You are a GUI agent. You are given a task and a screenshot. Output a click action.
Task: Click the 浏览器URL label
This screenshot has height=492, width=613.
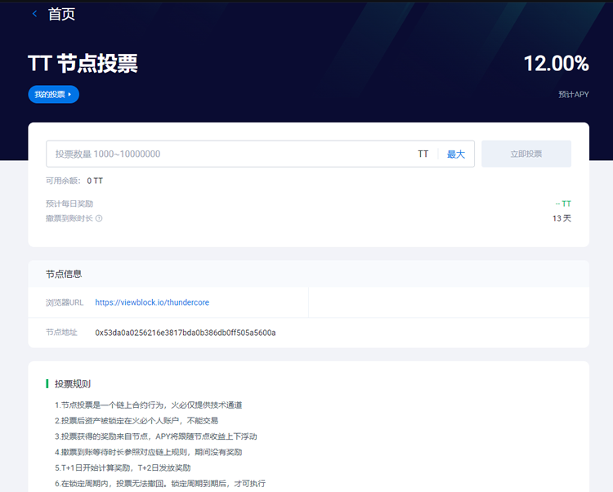pyautogui.click(x=65, y=302)
